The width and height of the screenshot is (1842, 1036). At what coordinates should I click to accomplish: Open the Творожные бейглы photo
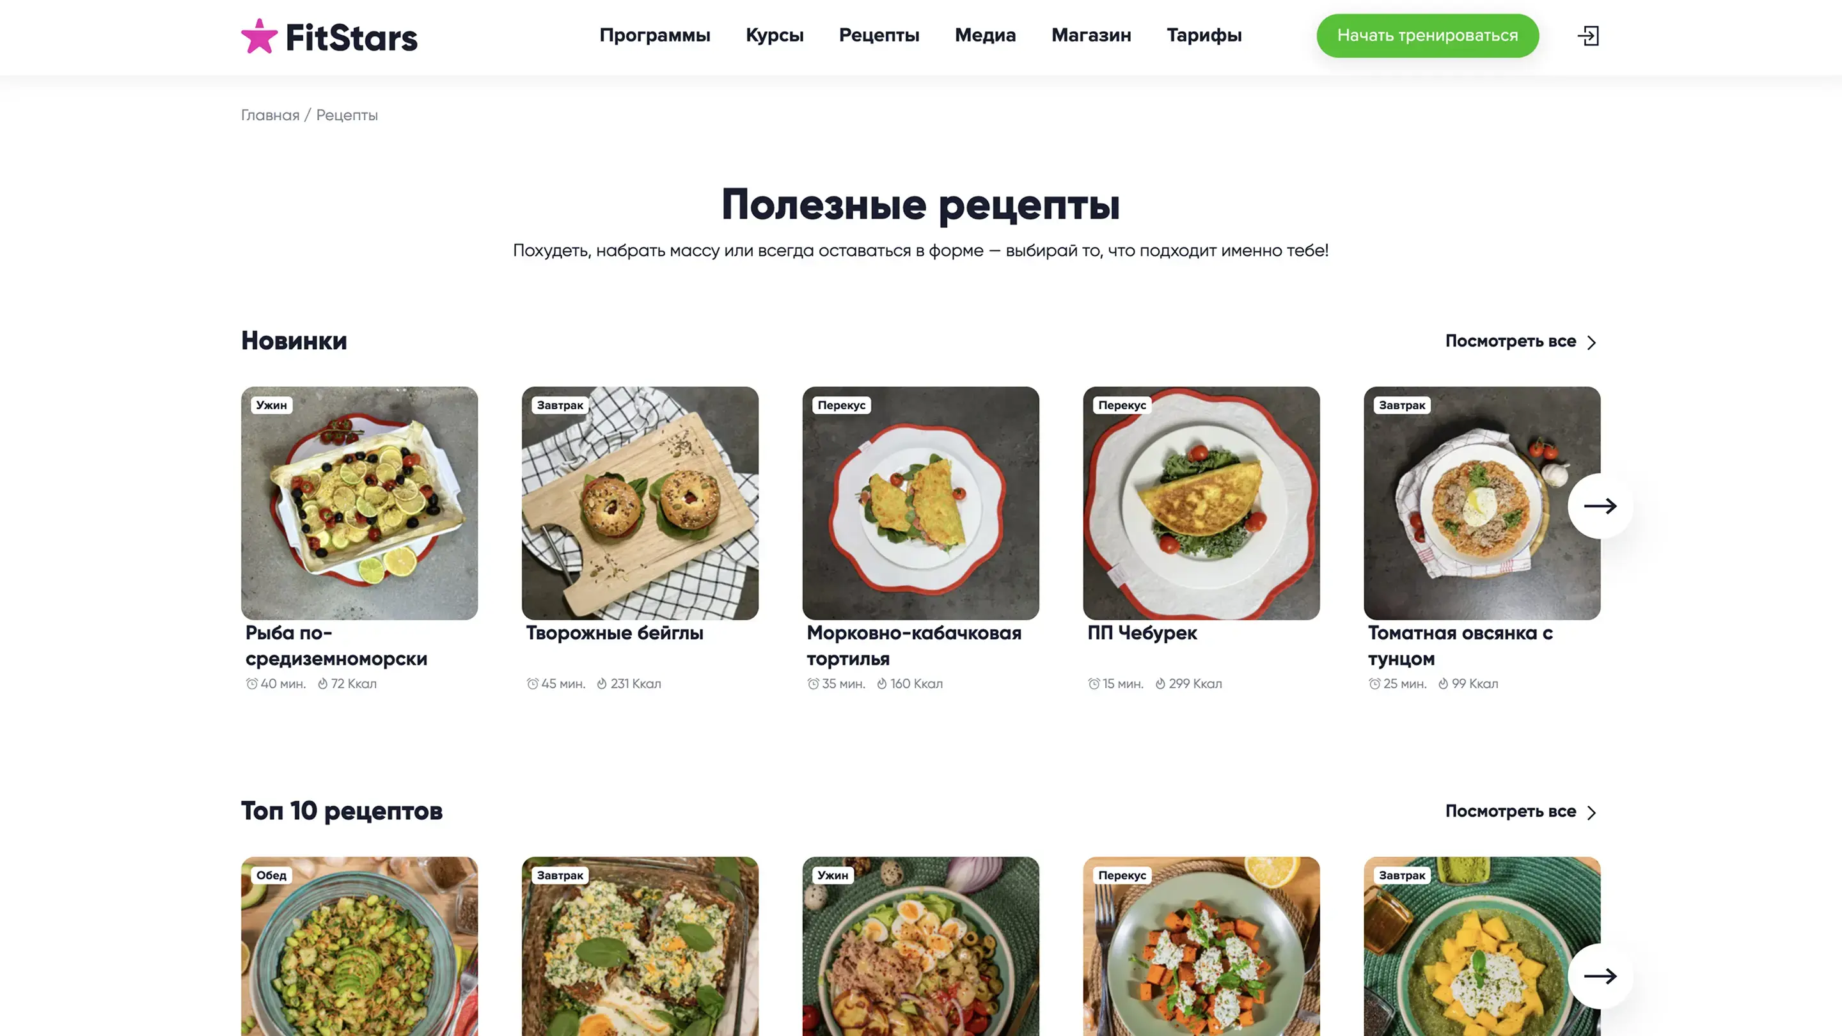[x=640, y=503]
